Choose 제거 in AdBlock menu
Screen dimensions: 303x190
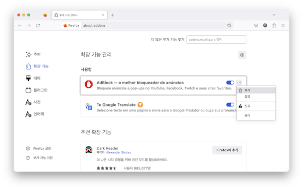pyautogui.click(x=256, y=90)
